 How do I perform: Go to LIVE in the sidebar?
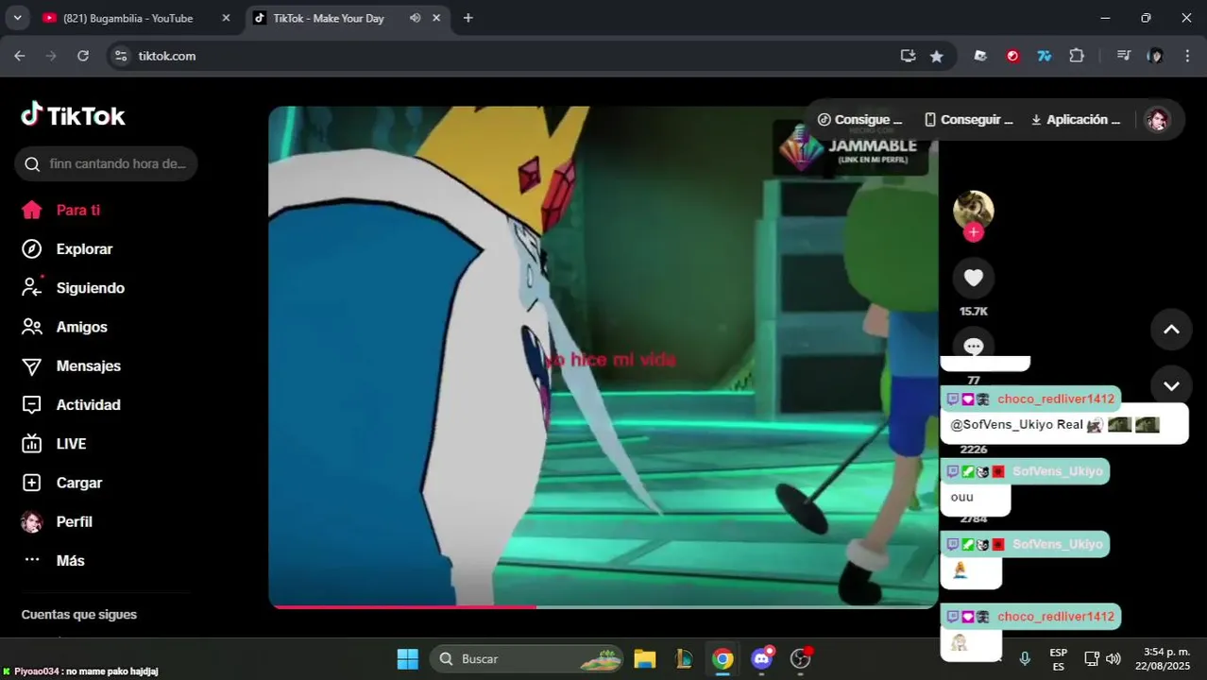tap(54, 444)
